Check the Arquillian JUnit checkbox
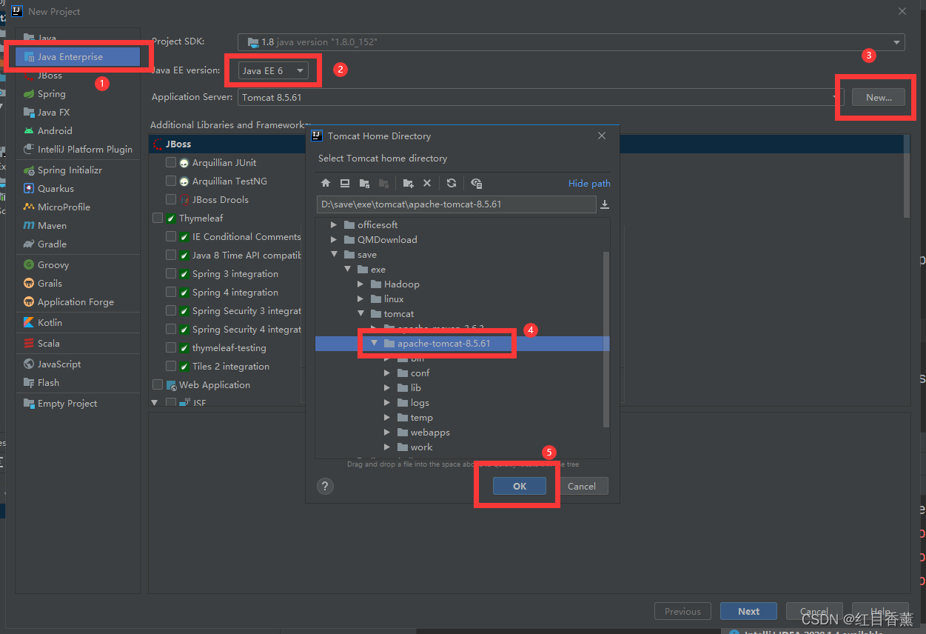Screen dimensions: 926x634 click(171, 163)
